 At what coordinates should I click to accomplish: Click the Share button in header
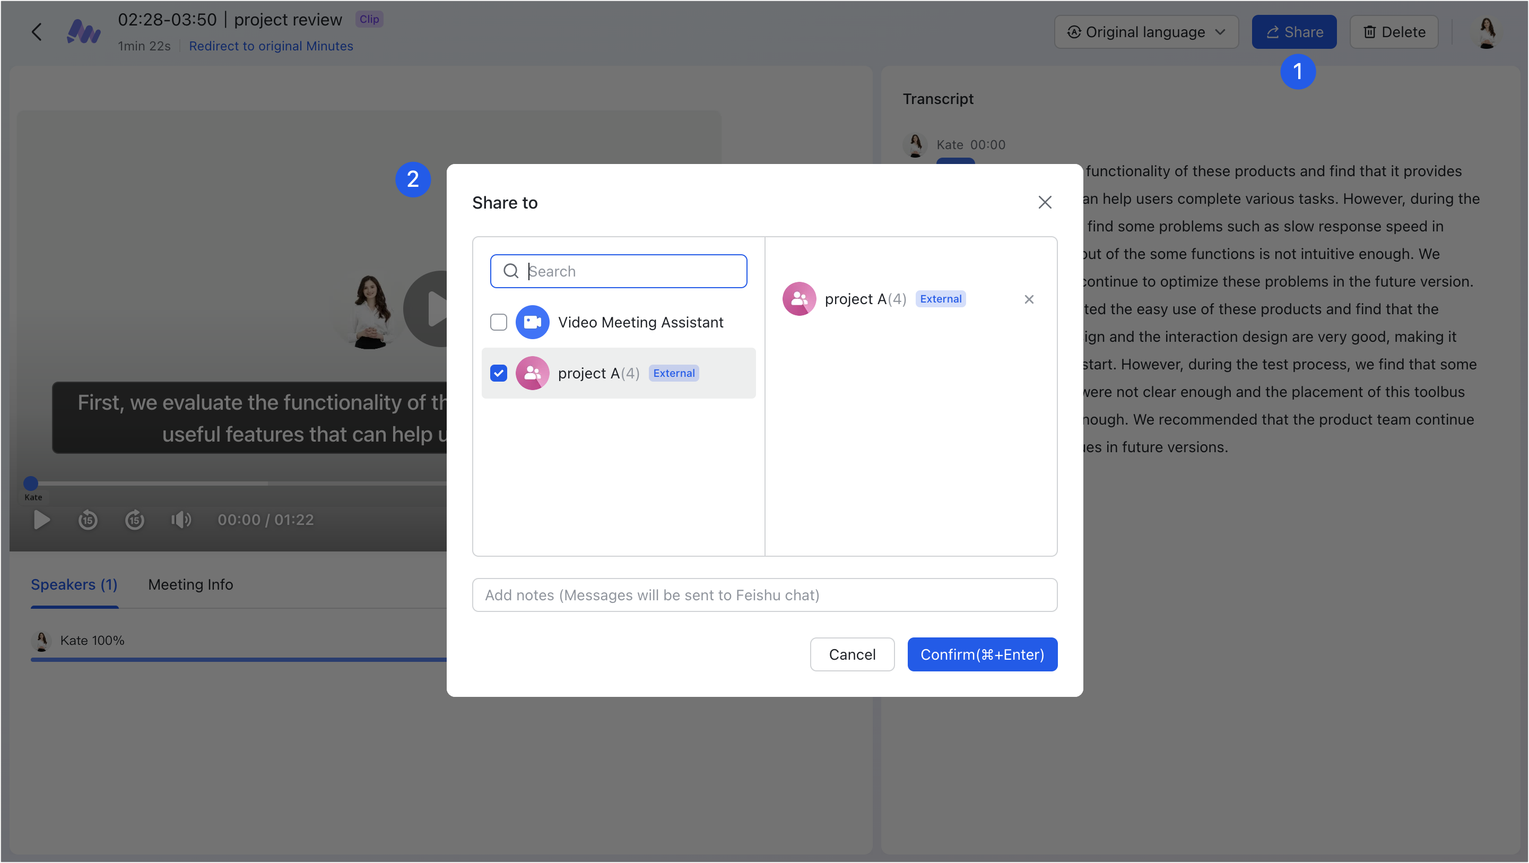(1294, 32)
